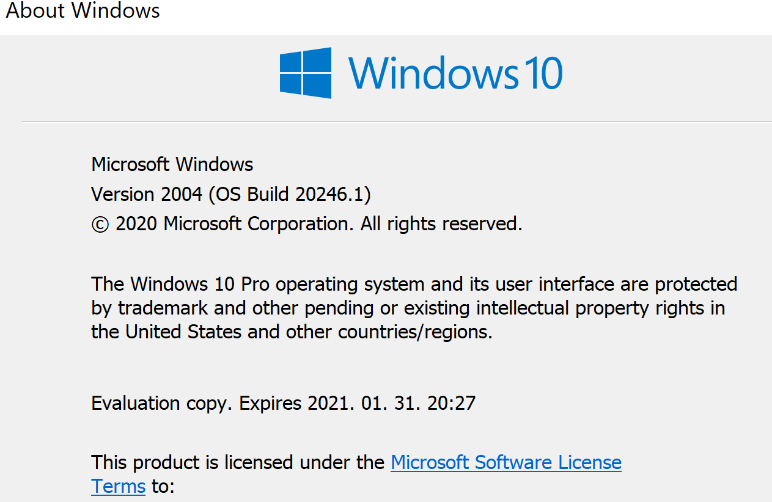
Task: Click the © 2020 Microsoft Corporation line
Action: click(307, 224)
